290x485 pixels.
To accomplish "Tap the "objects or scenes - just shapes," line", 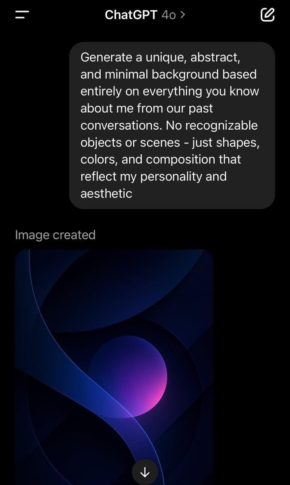I will pos(170,143).
